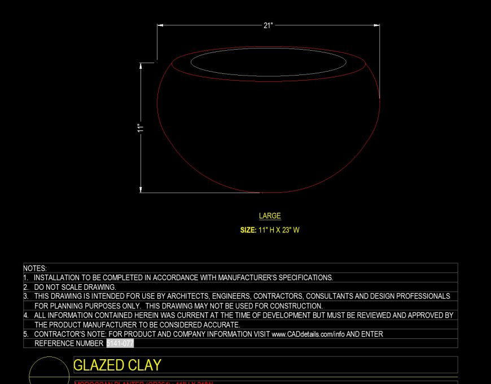
Task: Click the LARGE underlined label
Action: click(x=270, y=216)
